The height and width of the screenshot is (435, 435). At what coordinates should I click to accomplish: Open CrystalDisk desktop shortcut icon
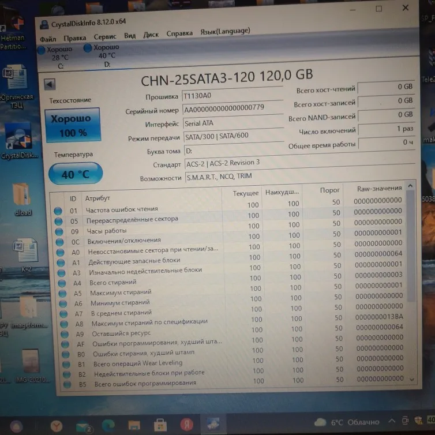click(19, 141)
